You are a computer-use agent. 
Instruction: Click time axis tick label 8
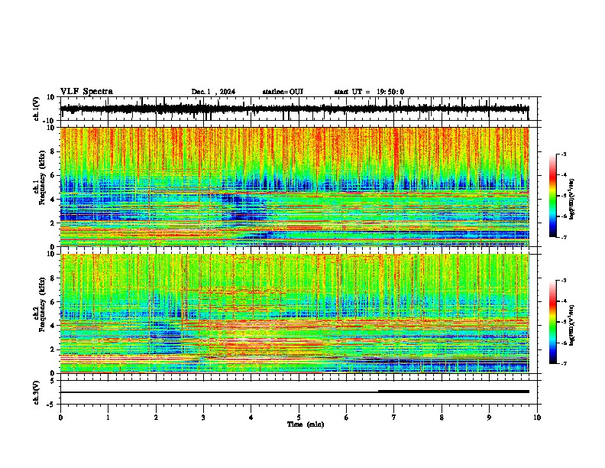pos(442,418)
